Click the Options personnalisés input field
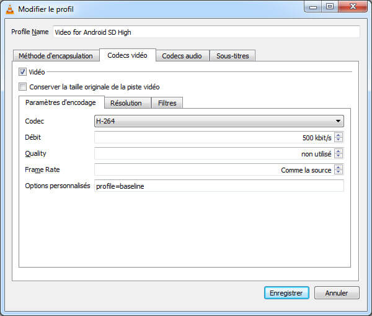Viewport: 372px width, 316px height. coord(219,186)
